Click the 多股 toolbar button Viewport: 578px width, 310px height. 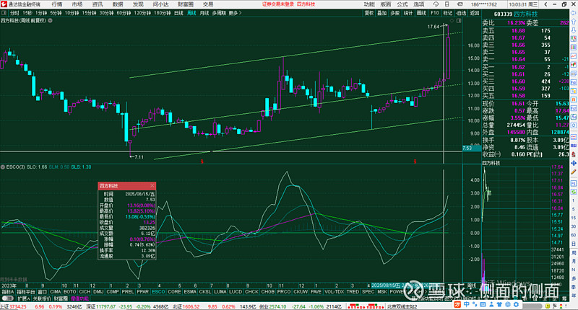pyautogui.click(x=394, y=13)
